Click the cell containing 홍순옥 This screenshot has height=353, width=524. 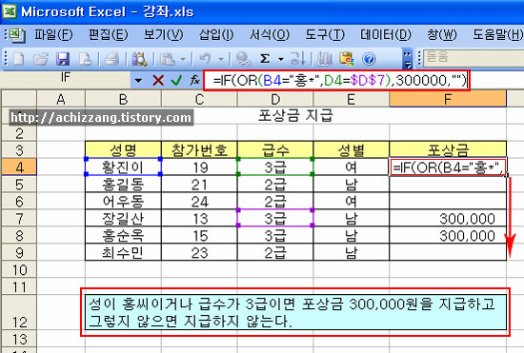(123, 236)
